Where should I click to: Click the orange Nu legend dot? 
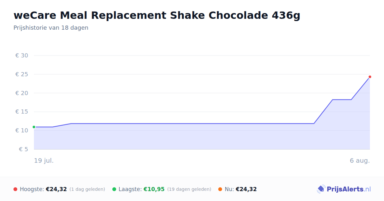point(220,189)
